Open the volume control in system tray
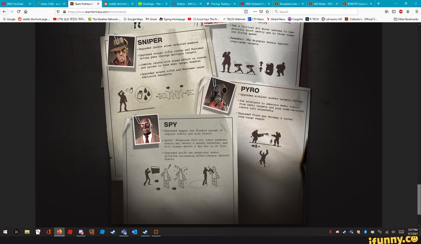 (393, 232)
